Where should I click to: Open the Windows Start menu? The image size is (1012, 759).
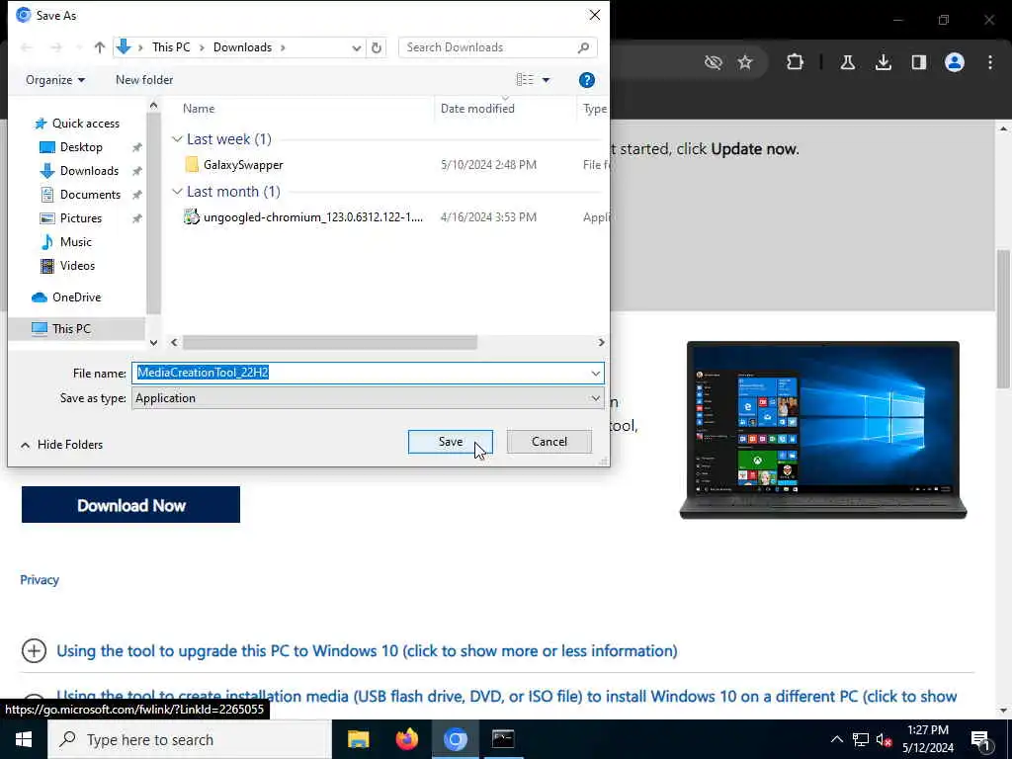pos(24,739)
